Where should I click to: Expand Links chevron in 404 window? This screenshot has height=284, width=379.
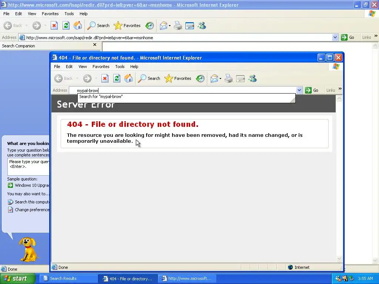[x=340, y=89]
